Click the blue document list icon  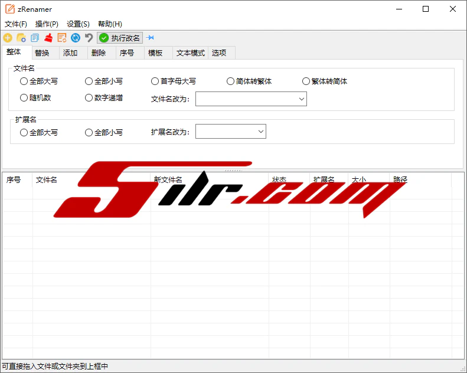pyautogui.click(x=35, y=38)
